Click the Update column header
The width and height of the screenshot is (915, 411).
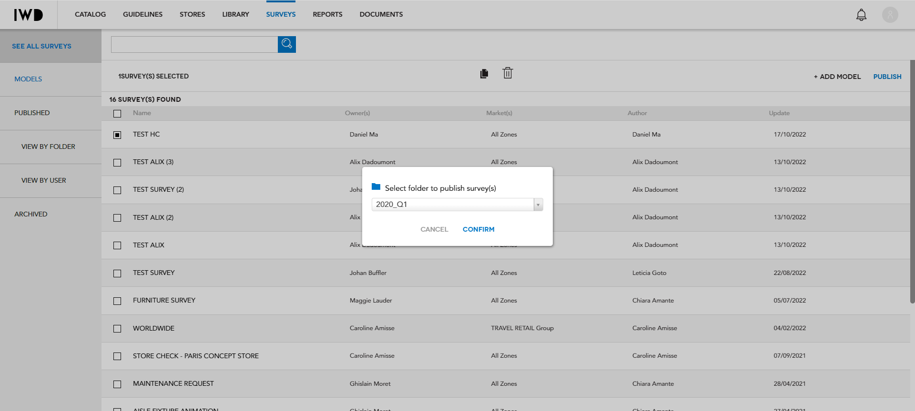pos(779,113)
